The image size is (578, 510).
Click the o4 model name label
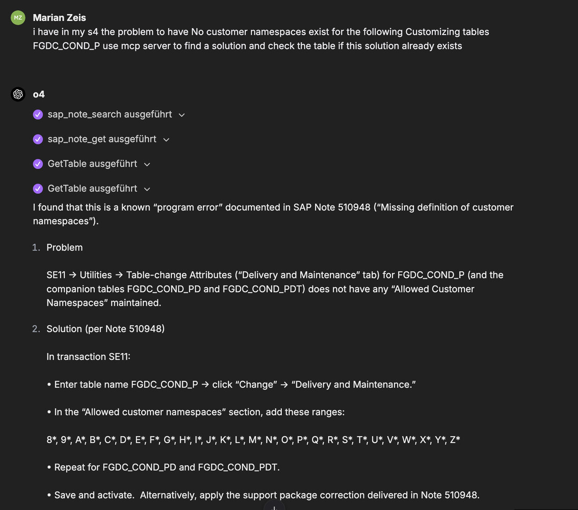pos(39,94)
